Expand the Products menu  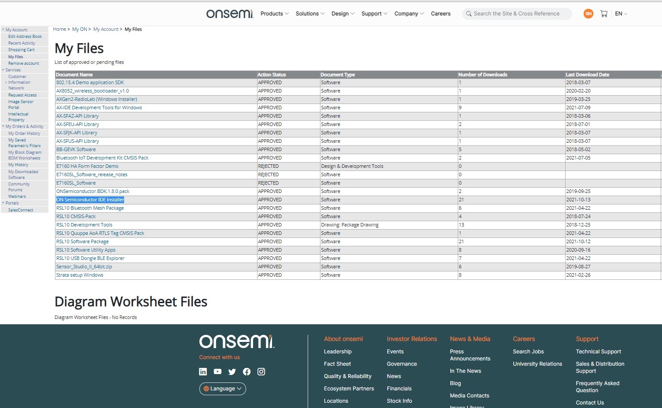click(x=274, y=14)
